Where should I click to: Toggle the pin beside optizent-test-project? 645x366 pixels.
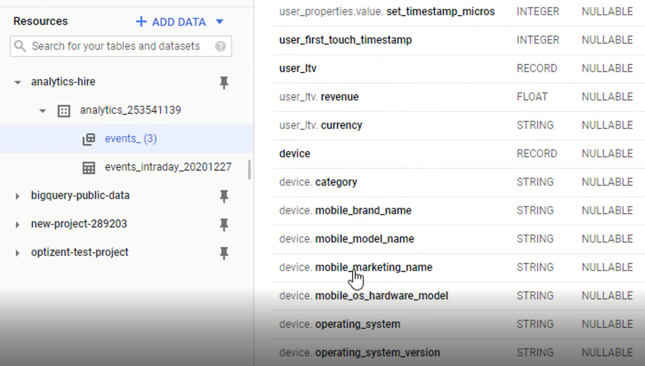[224, 253]
